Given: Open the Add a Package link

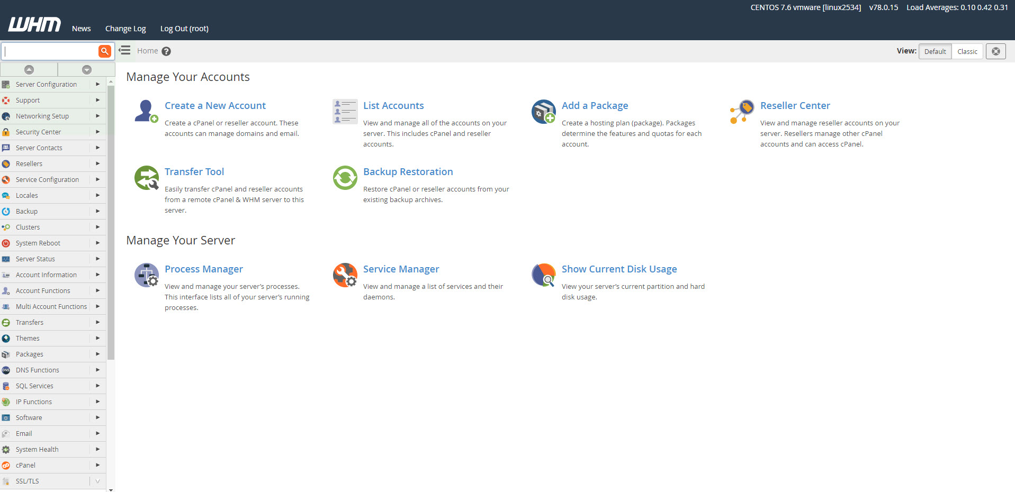Looking at the screenshot, I should click(595, 105).
